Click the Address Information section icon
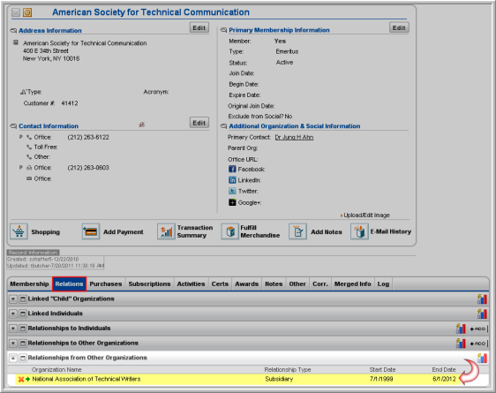The height and width of the screenshot is (393, 496). click(13, 31)
